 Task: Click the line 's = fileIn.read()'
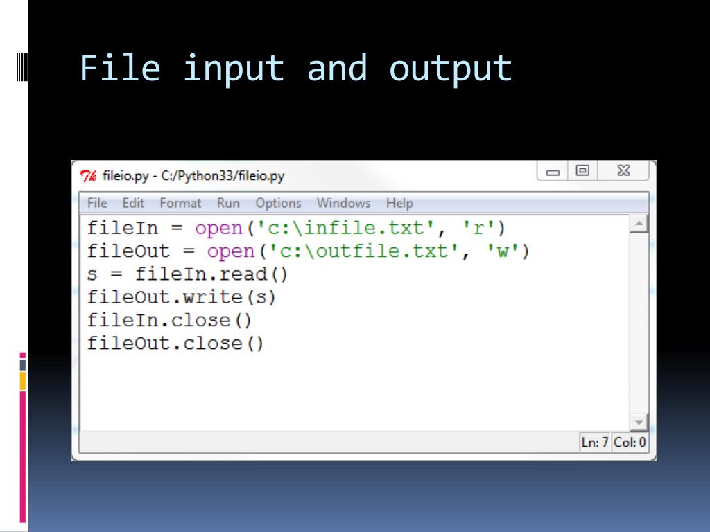[187, 274]
